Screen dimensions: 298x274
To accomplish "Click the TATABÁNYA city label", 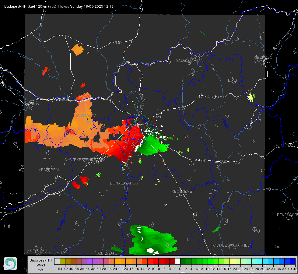I will click(86, 116).
